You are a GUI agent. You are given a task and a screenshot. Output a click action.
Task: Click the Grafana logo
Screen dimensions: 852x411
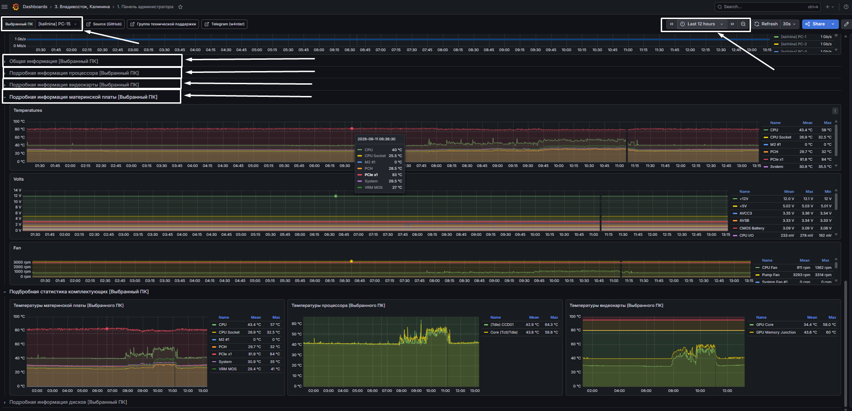tap(16, 7)
